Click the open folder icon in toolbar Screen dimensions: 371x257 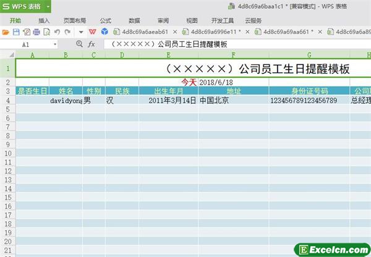point(6,32)
